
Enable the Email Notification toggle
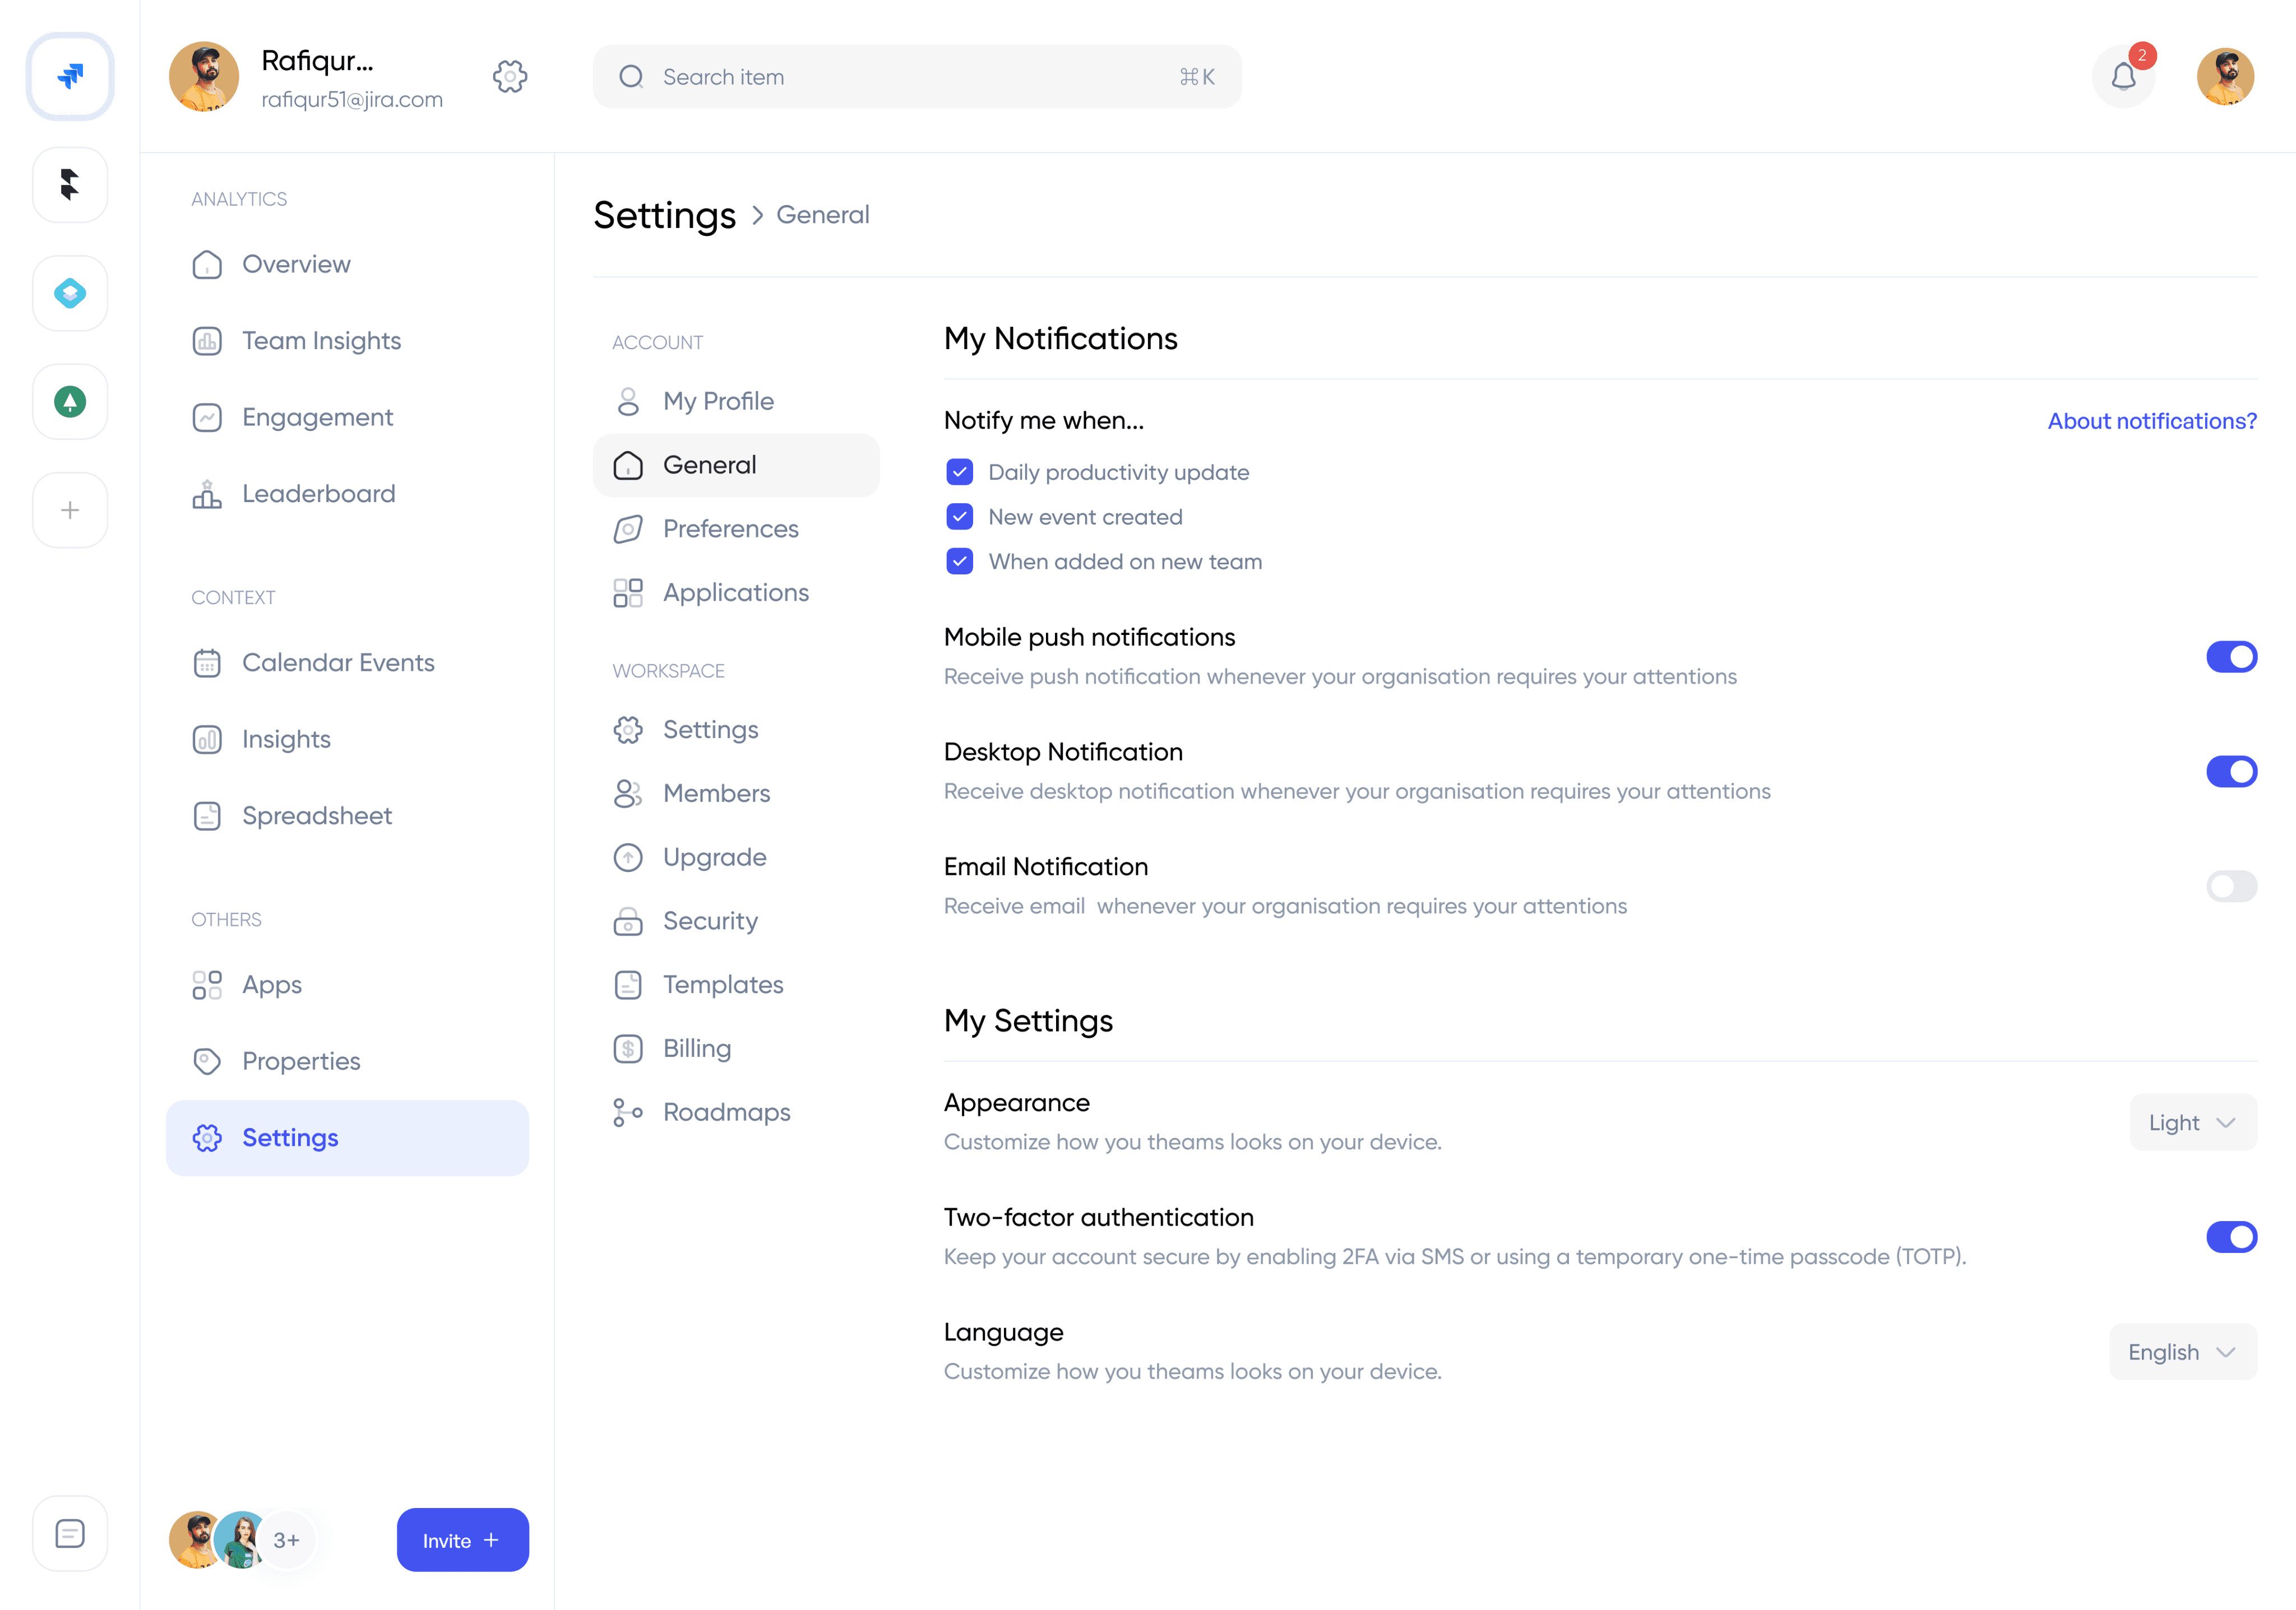2231,886
